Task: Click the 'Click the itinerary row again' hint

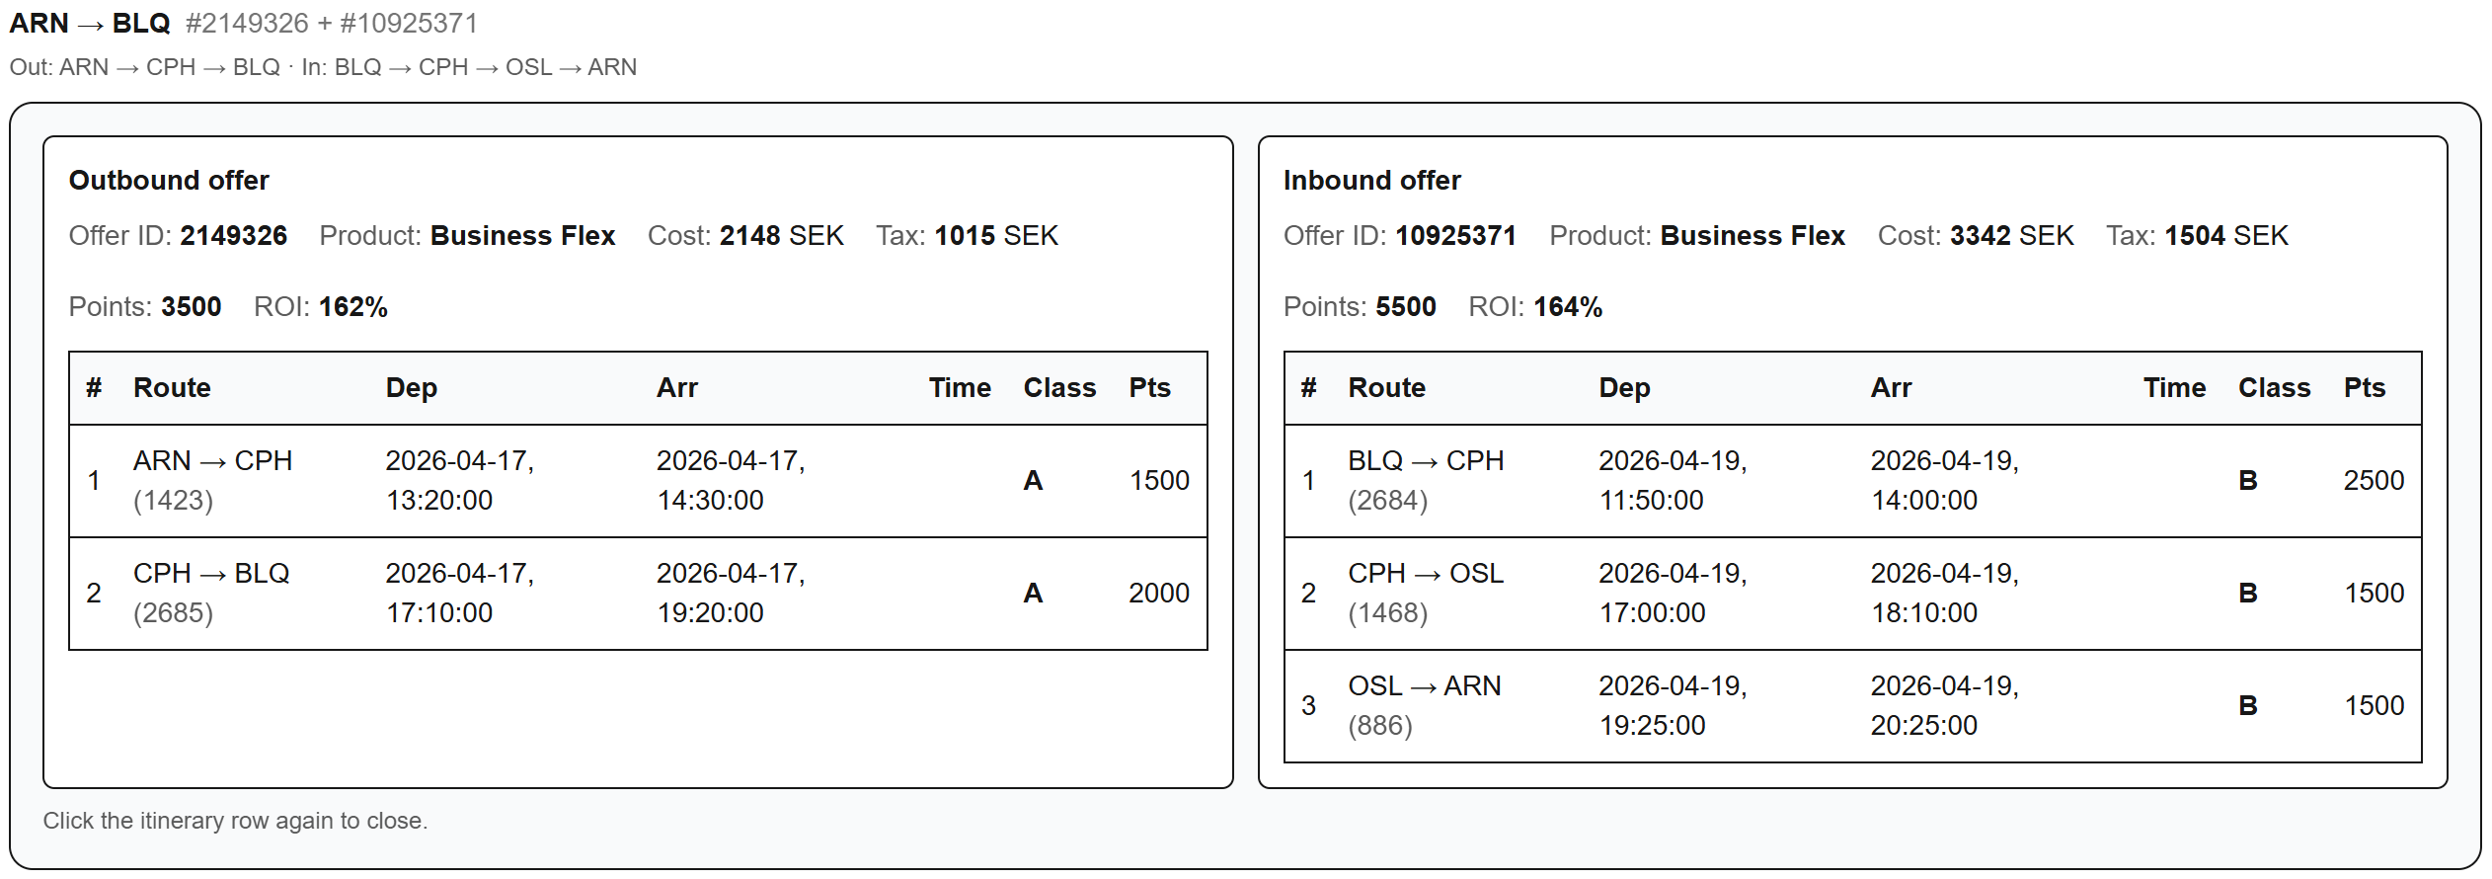Action: (x=235, y=821)
